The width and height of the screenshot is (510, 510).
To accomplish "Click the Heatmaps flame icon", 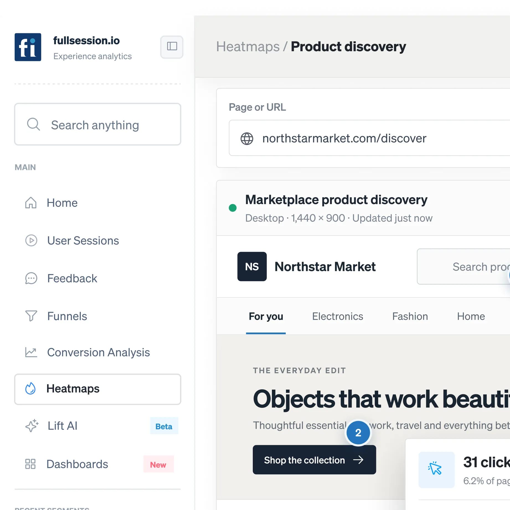I will (x=30, y=388).
